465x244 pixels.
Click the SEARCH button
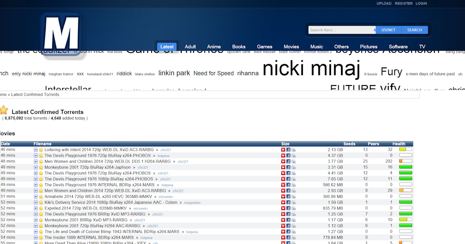[415, 30]
